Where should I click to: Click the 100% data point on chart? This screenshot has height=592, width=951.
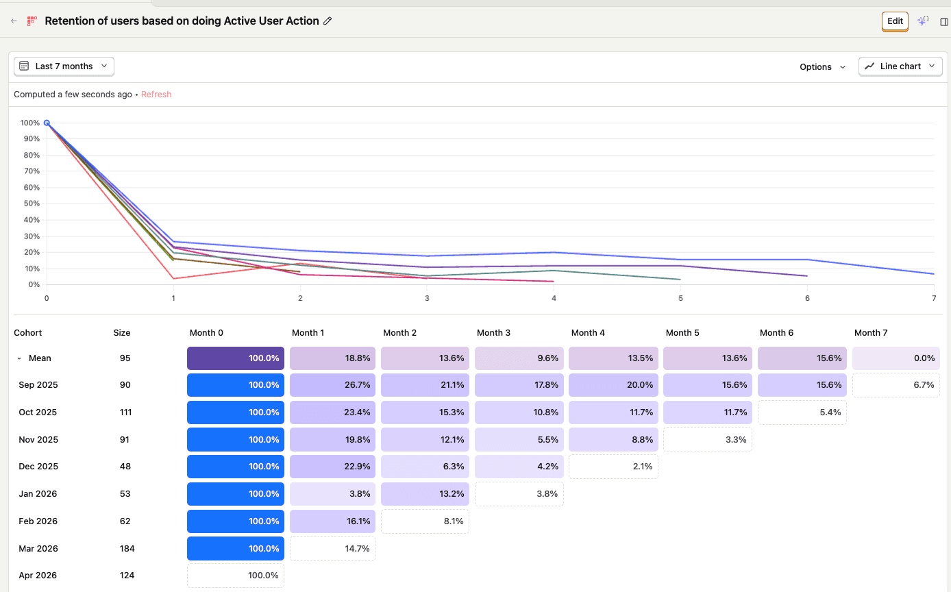pyautogui.click(x=47, y=123)
